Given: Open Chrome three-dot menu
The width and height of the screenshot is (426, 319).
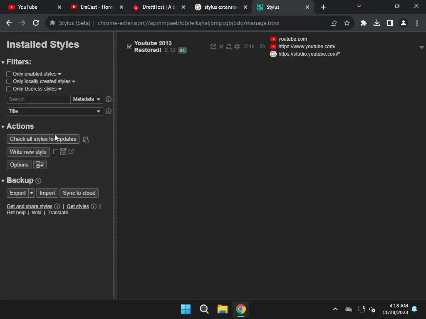Looking at the screenshot, I should tap(417, 23).
